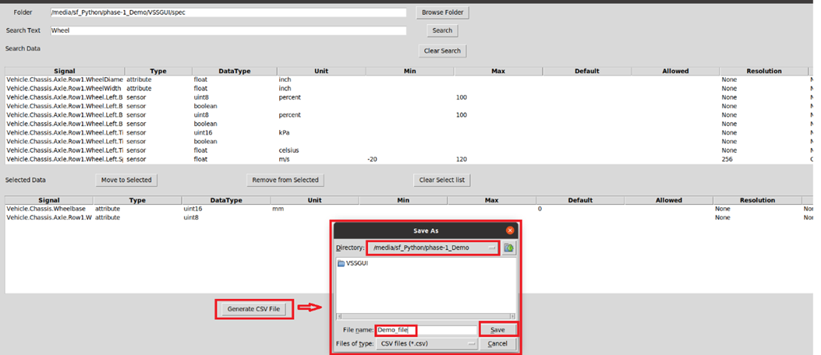Click Remove from Selected button

click(x=285, y=180)
